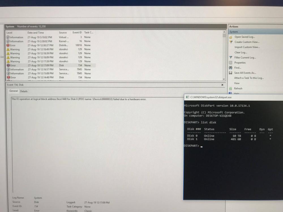This screenshot has height=212, width=283.
Task: Choose Create Custom View action
Action: pyautogui.click(x=247, y=42)
